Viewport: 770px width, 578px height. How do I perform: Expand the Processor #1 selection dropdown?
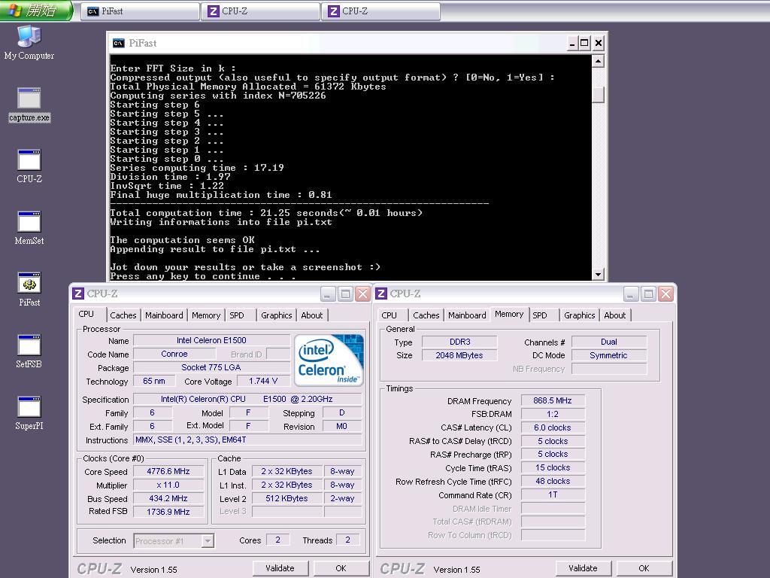coord(208,541)
